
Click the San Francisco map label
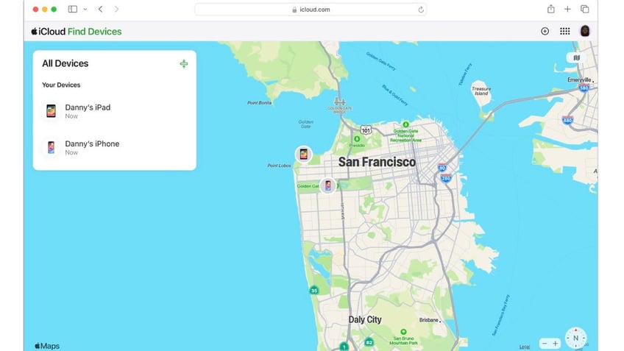click(x=377, y=162)
